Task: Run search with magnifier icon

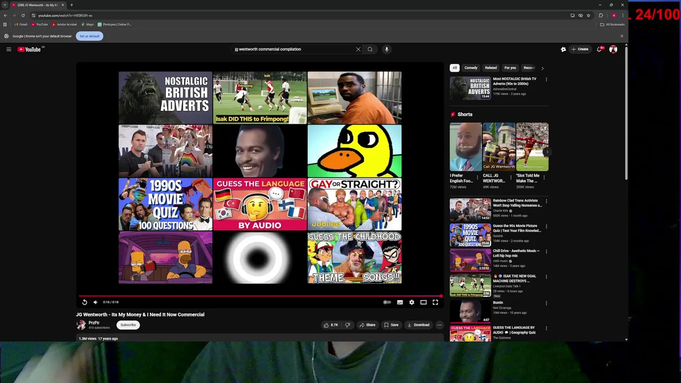Action: (x=370, y=49)
